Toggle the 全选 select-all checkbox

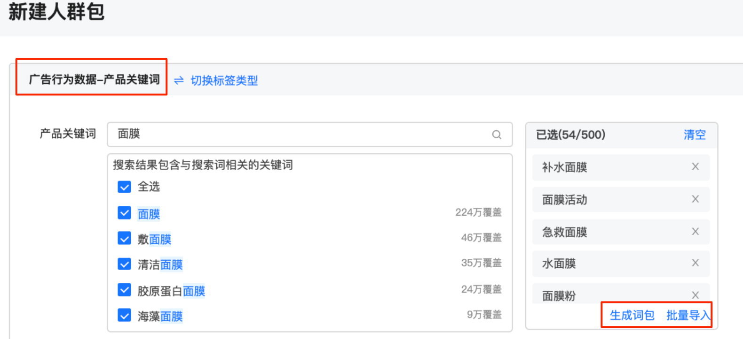pos(124,187)
